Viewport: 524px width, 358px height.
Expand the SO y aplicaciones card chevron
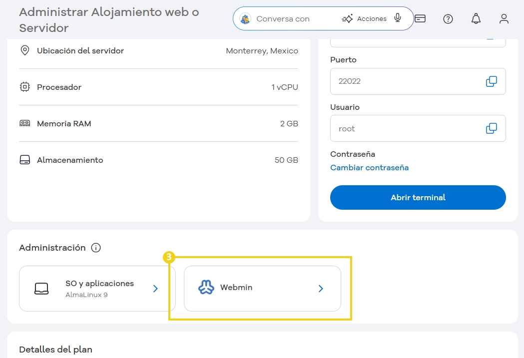pyautogui.click(x=155, y=288)
